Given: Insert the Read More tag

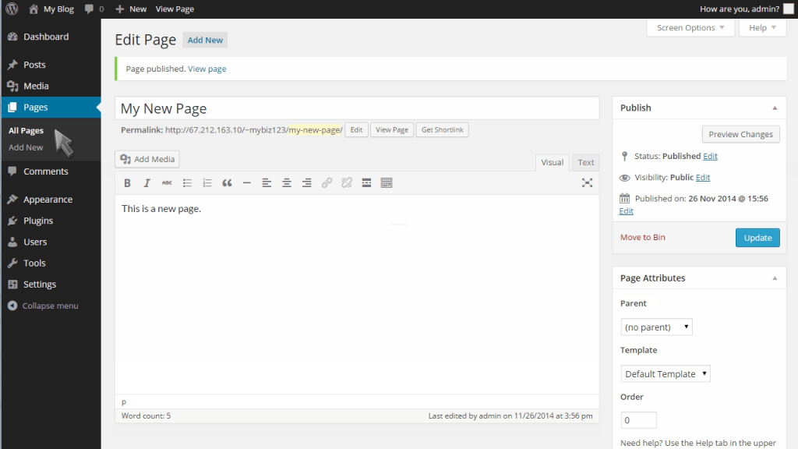Looking at the screenshot, I should click(366, 182).
